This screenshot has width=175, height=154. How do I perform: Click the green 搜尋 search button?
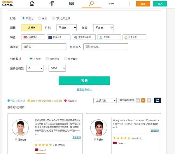click(84, 81)
